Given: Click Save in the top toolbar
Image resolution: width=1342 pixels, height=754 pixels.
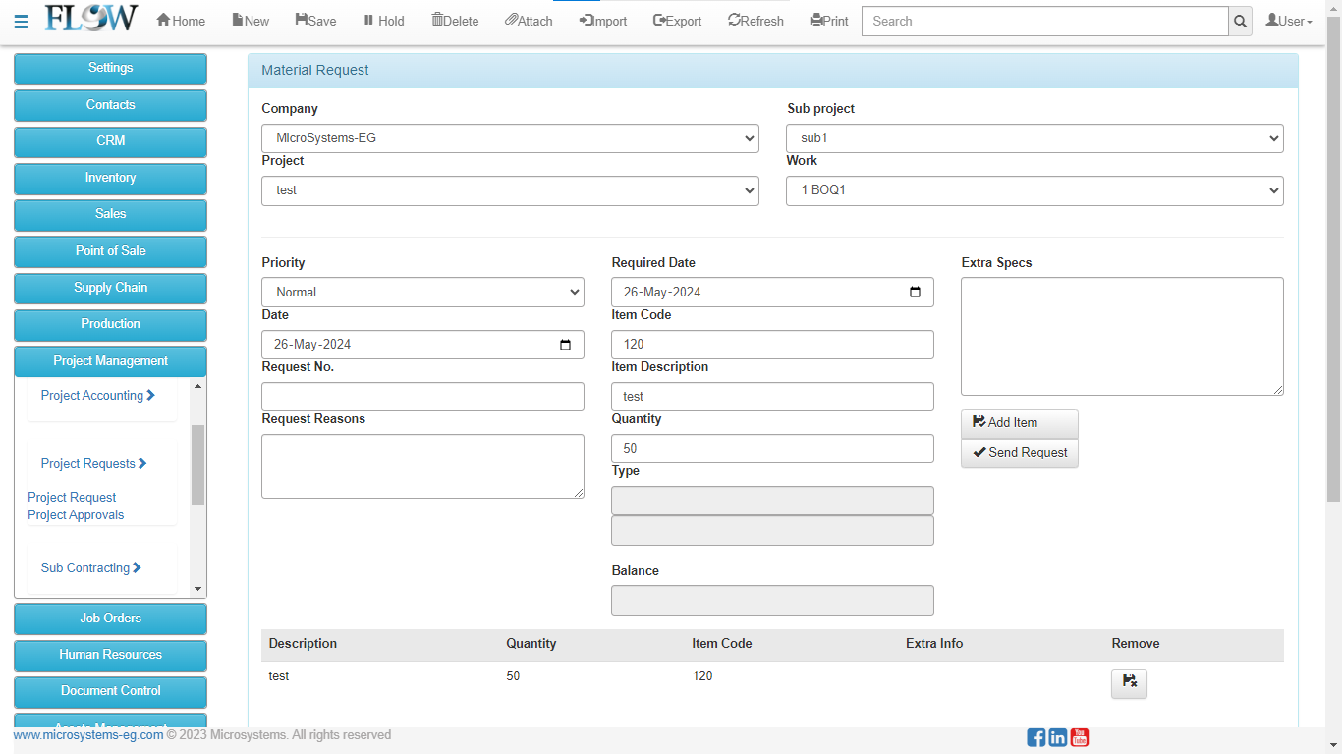Looking at the screenshot, I should click(x=315, y=21).
